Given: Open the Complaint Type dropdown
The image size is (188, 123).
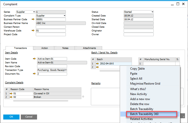Looking at the screenshot, I should (x=64, y=16).
